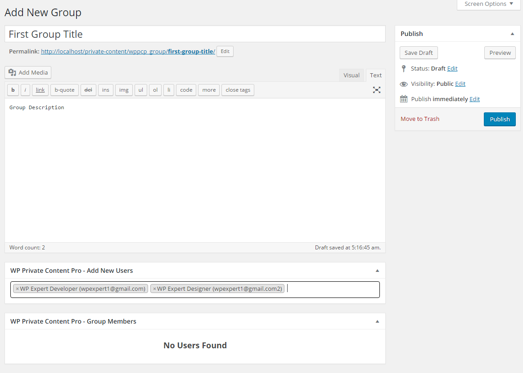Switch to the Text editor tab
523x373 pixels.
[x=376, y=75]
